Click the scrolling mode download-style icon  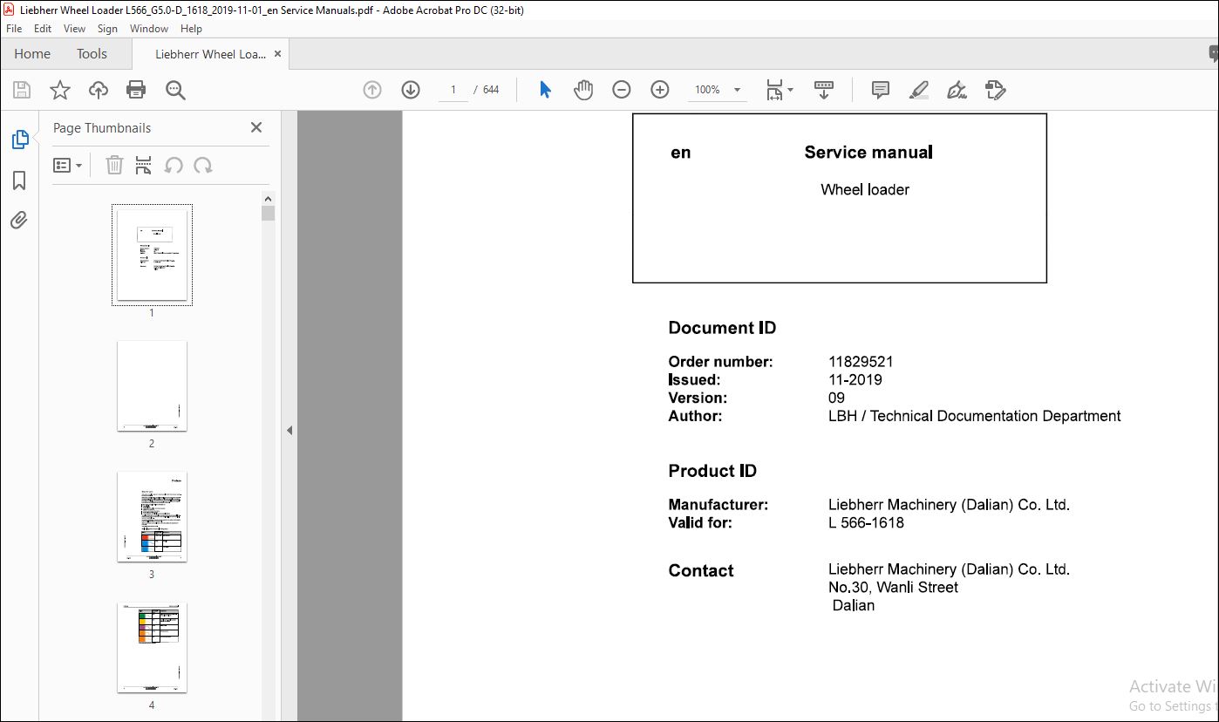[824, 90]
